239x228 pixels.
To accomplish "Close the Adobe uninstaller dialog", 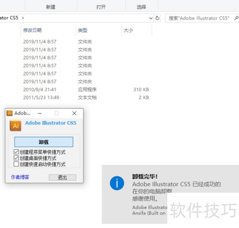I will pyautogui.click(x=74, y=113).
